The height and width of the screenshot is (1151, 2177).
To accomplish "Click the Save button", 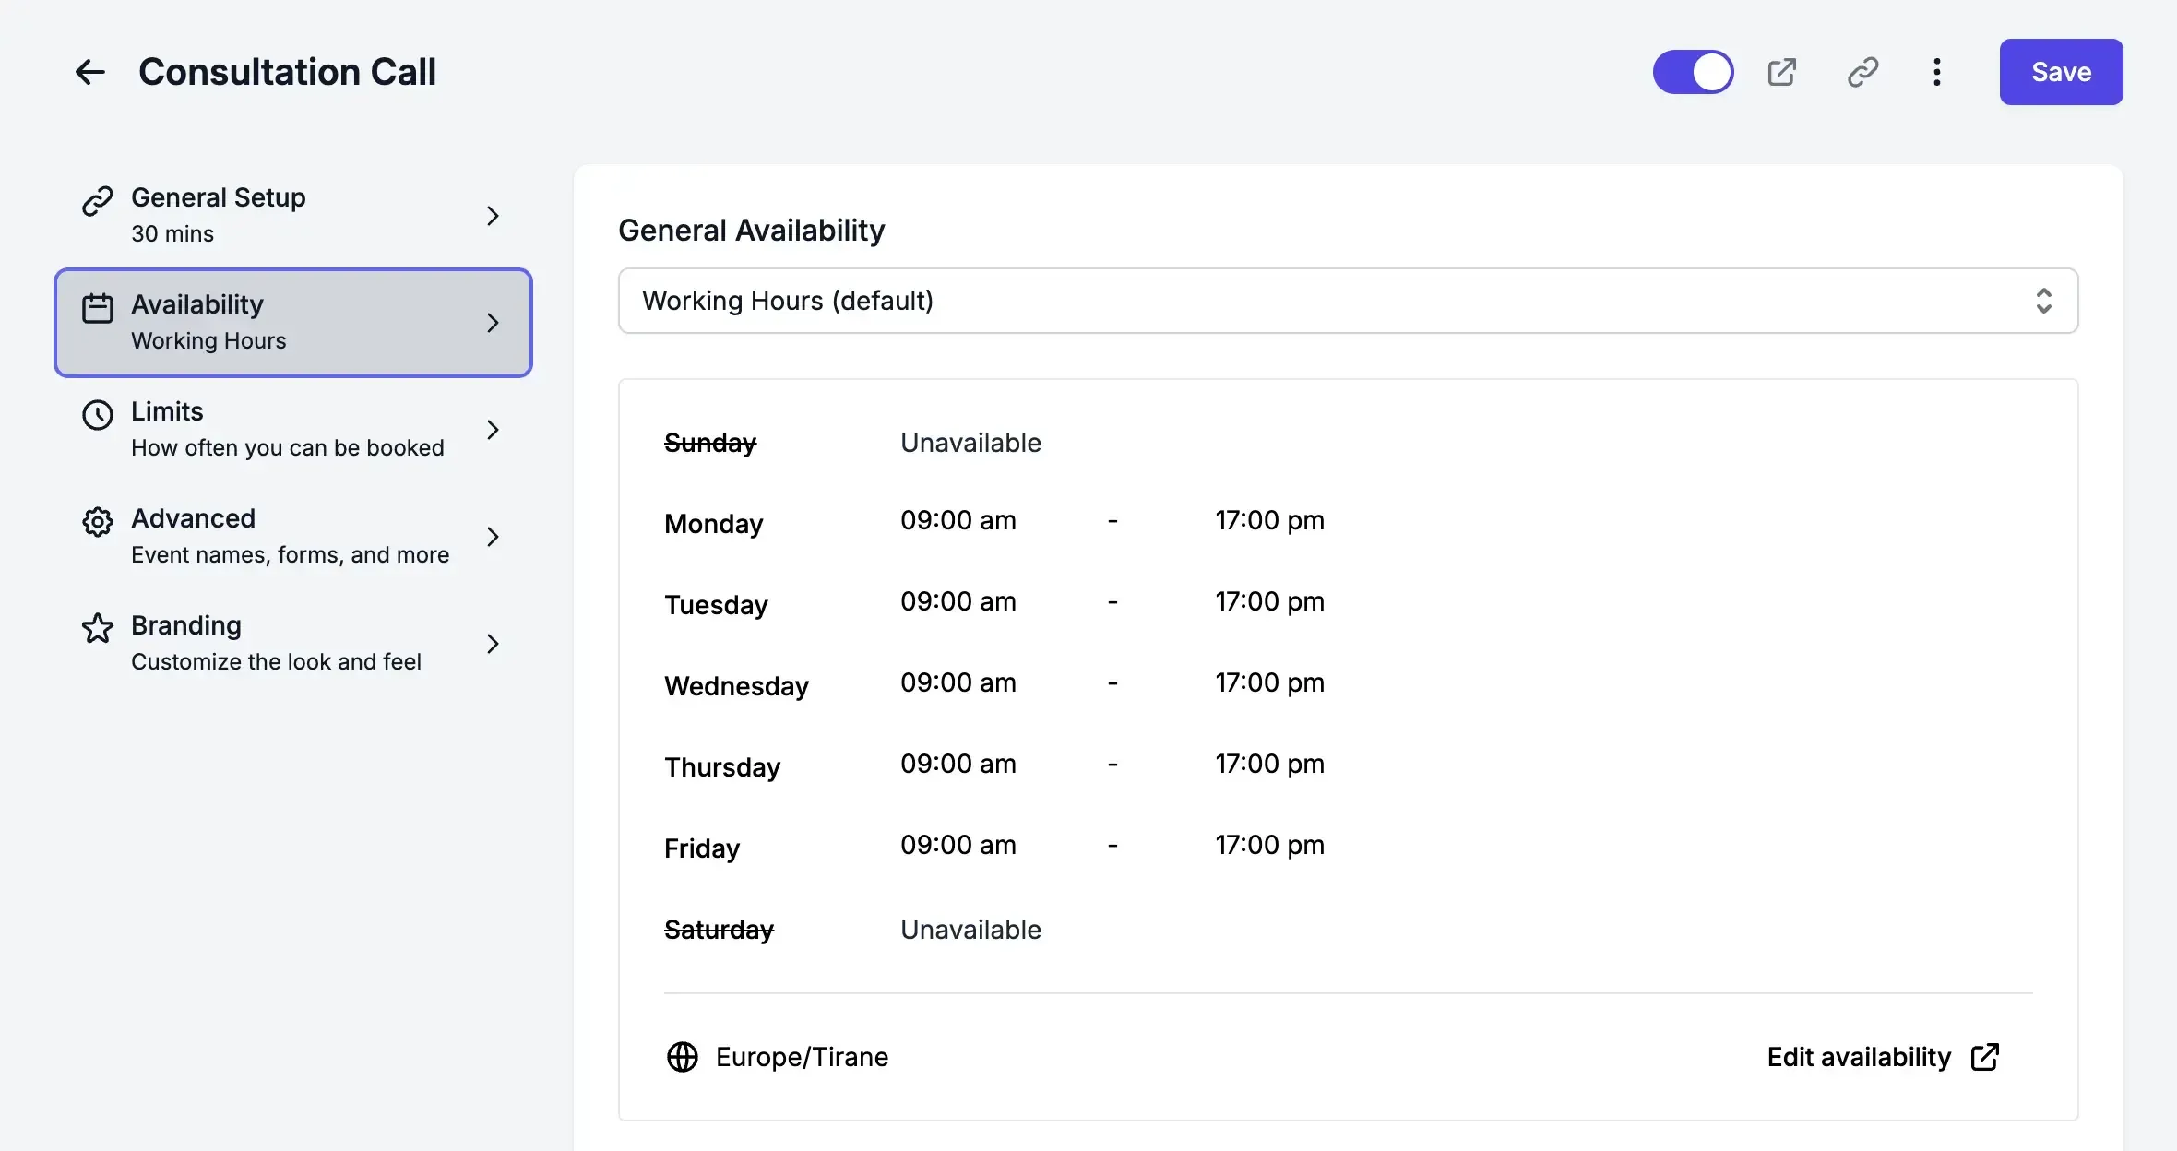I will [2060, 71].
